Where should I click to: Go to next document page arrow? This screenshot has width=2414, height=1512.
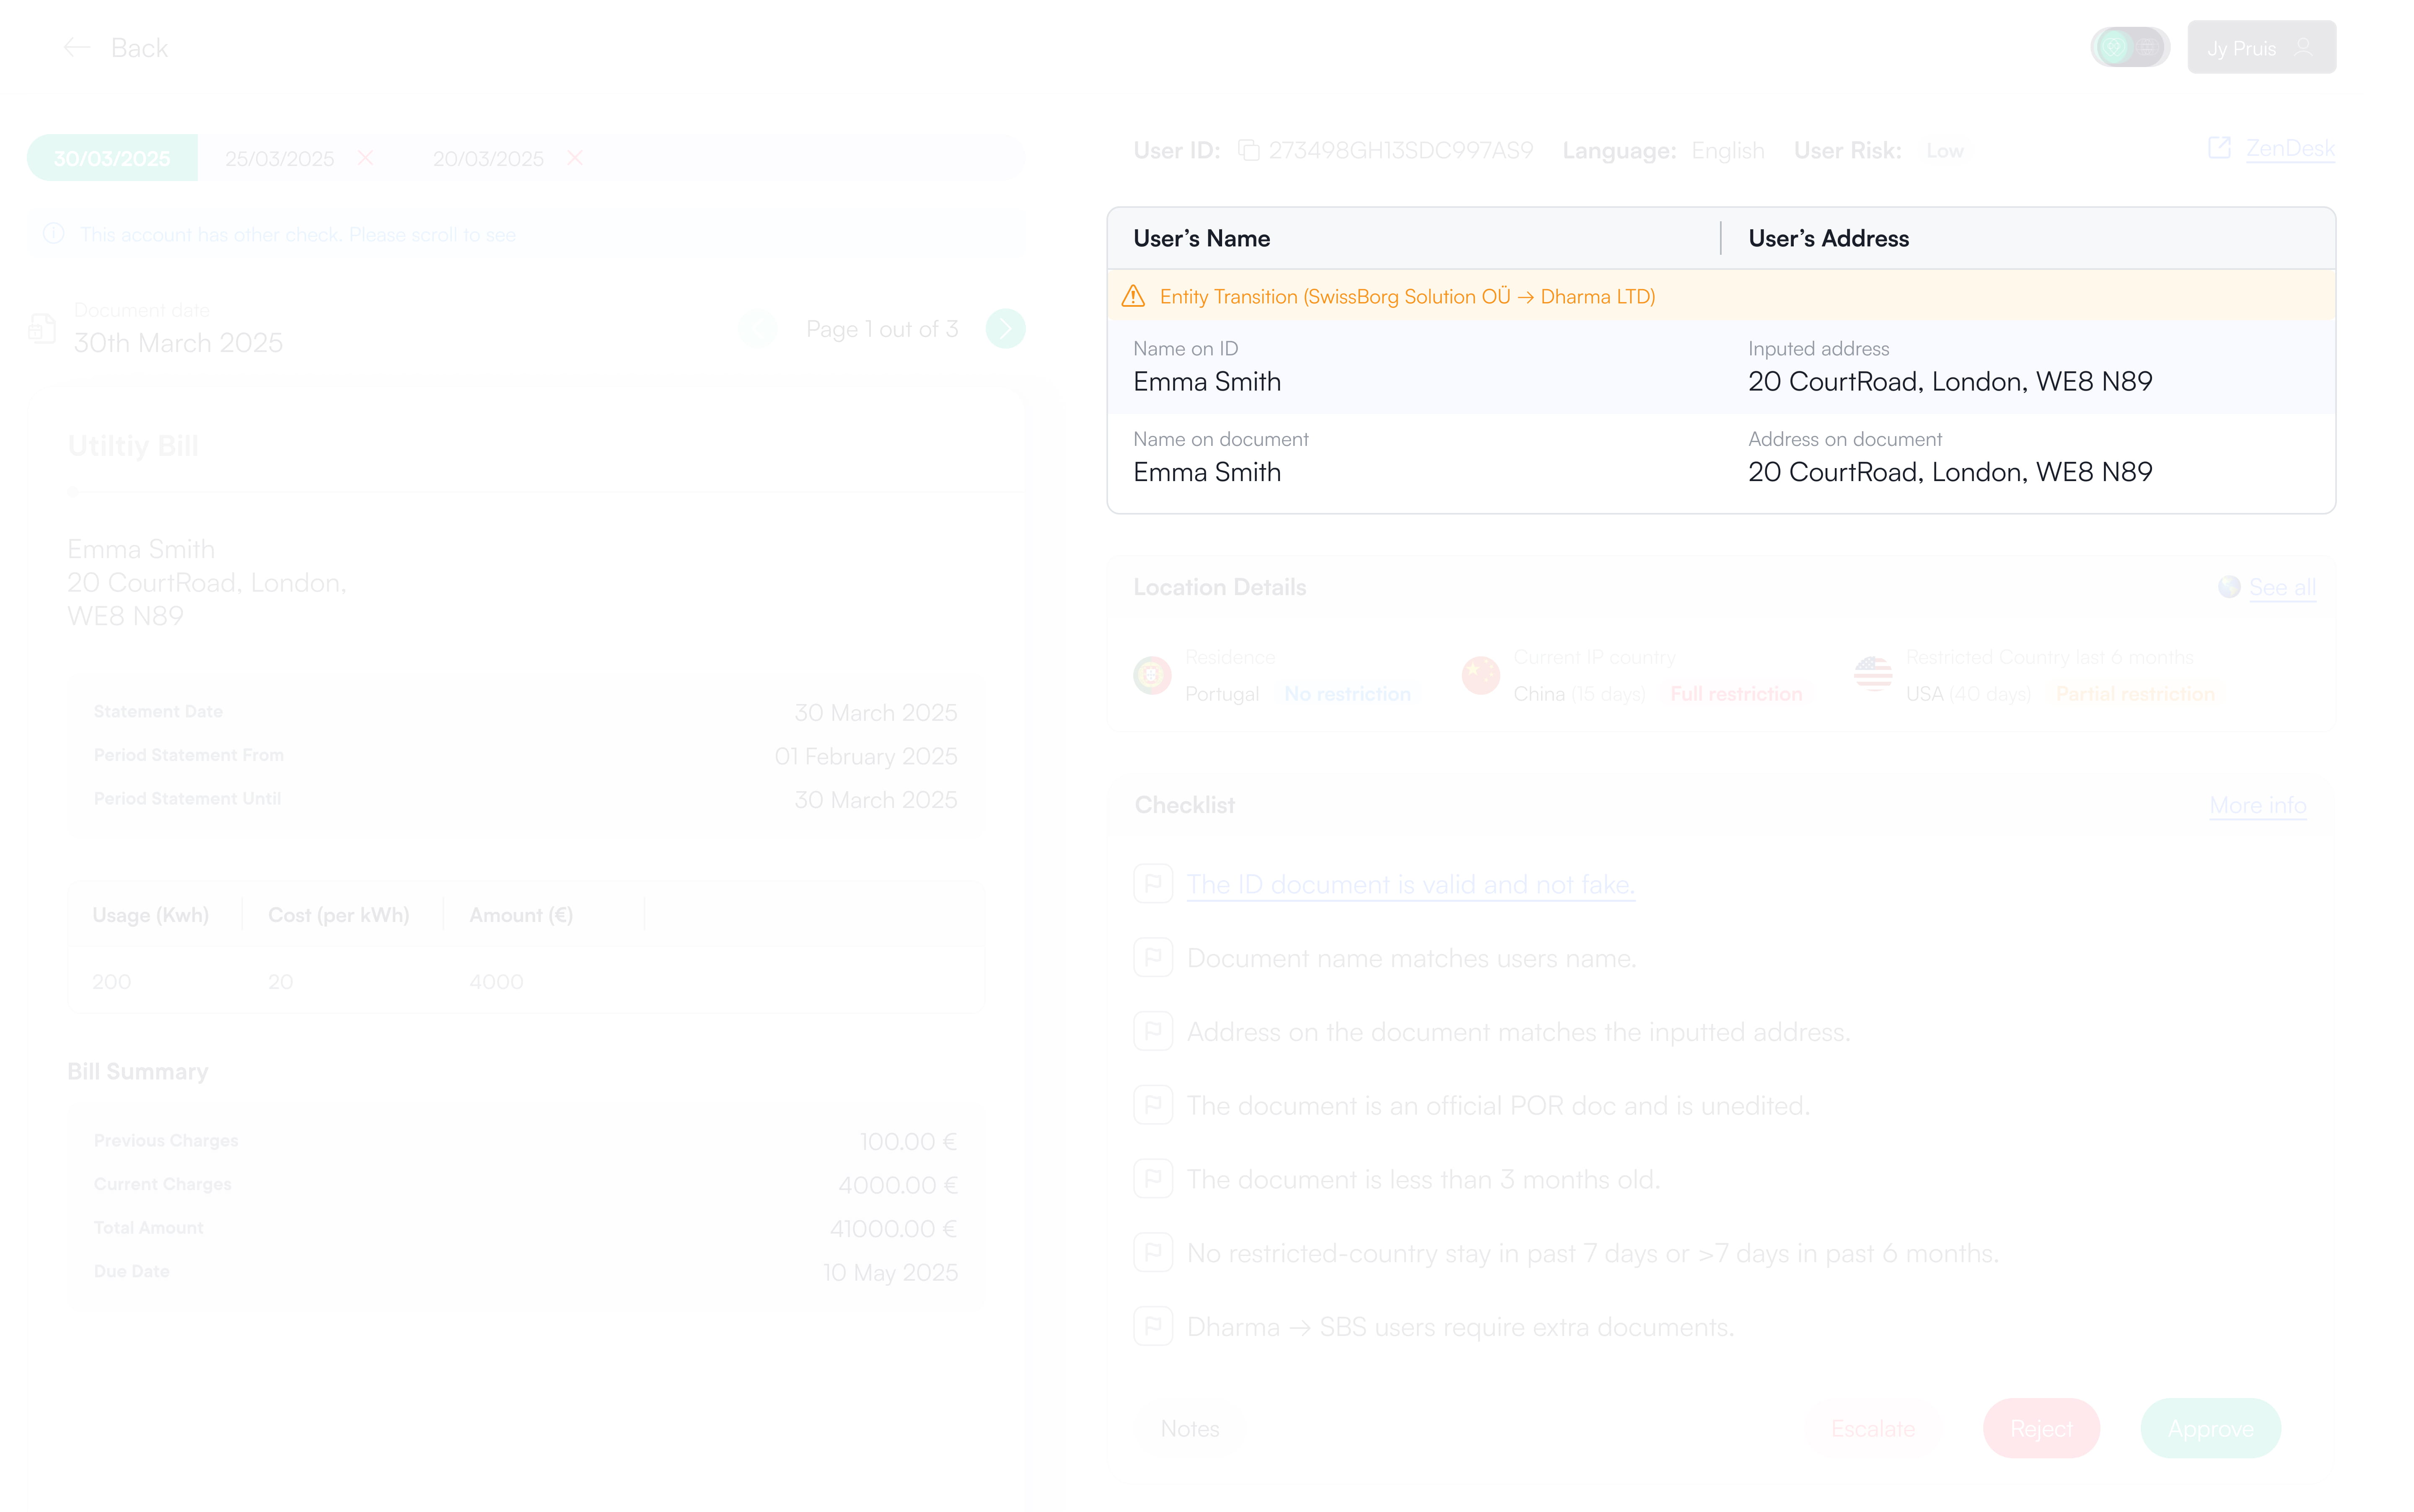coord(1005,329)
